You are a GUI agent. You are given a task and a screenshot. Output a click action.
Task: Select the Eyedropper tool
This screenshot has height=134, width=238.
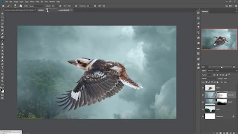coord(2,34)
